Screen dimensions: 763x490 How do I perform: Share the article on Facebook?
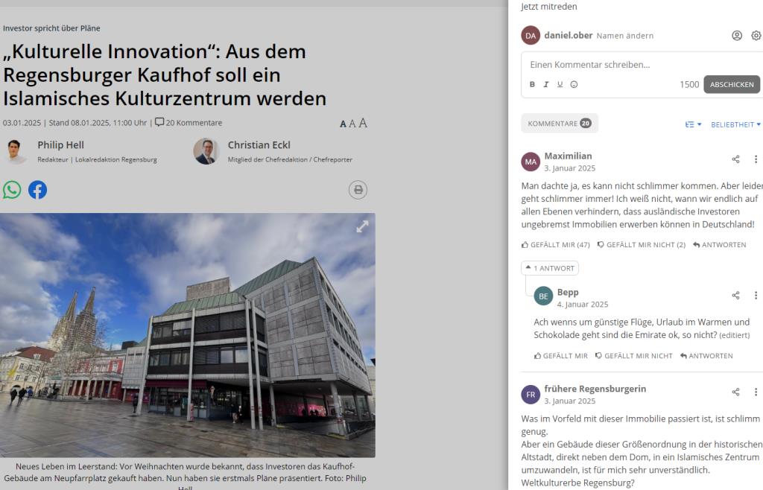37,191
